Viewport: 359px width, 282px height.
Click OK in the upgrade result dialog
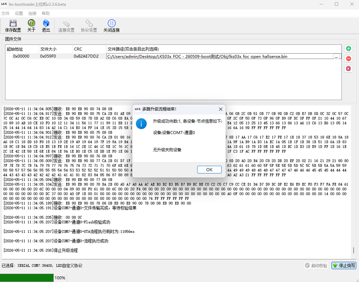tap(209, 170)
